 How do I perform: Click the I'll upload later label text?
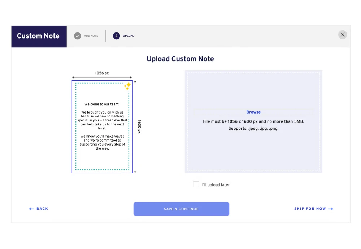click(x=216, y=185)
